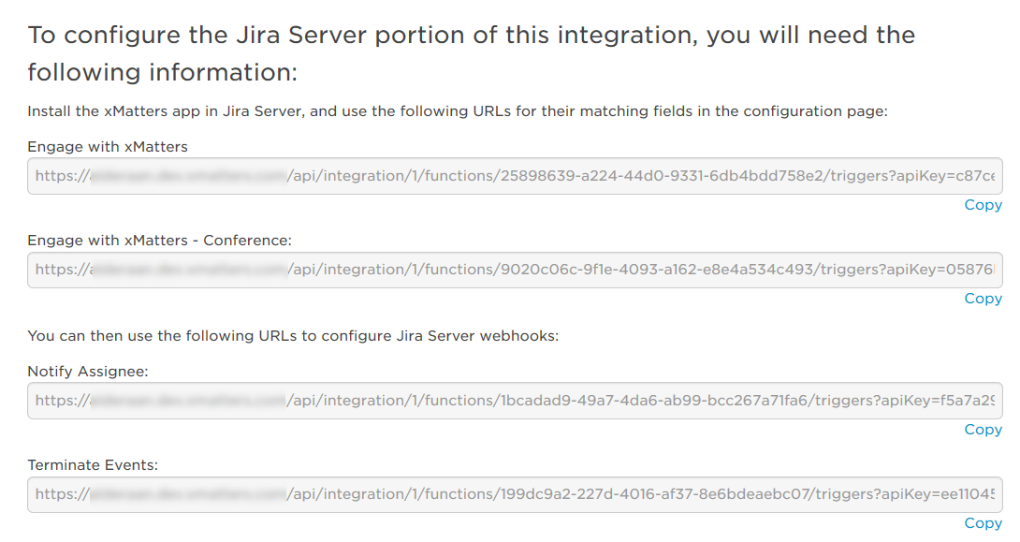Select the Engage with xMatters URL field
This screenshot has height=542, width=1020.
tap(515, 176)
